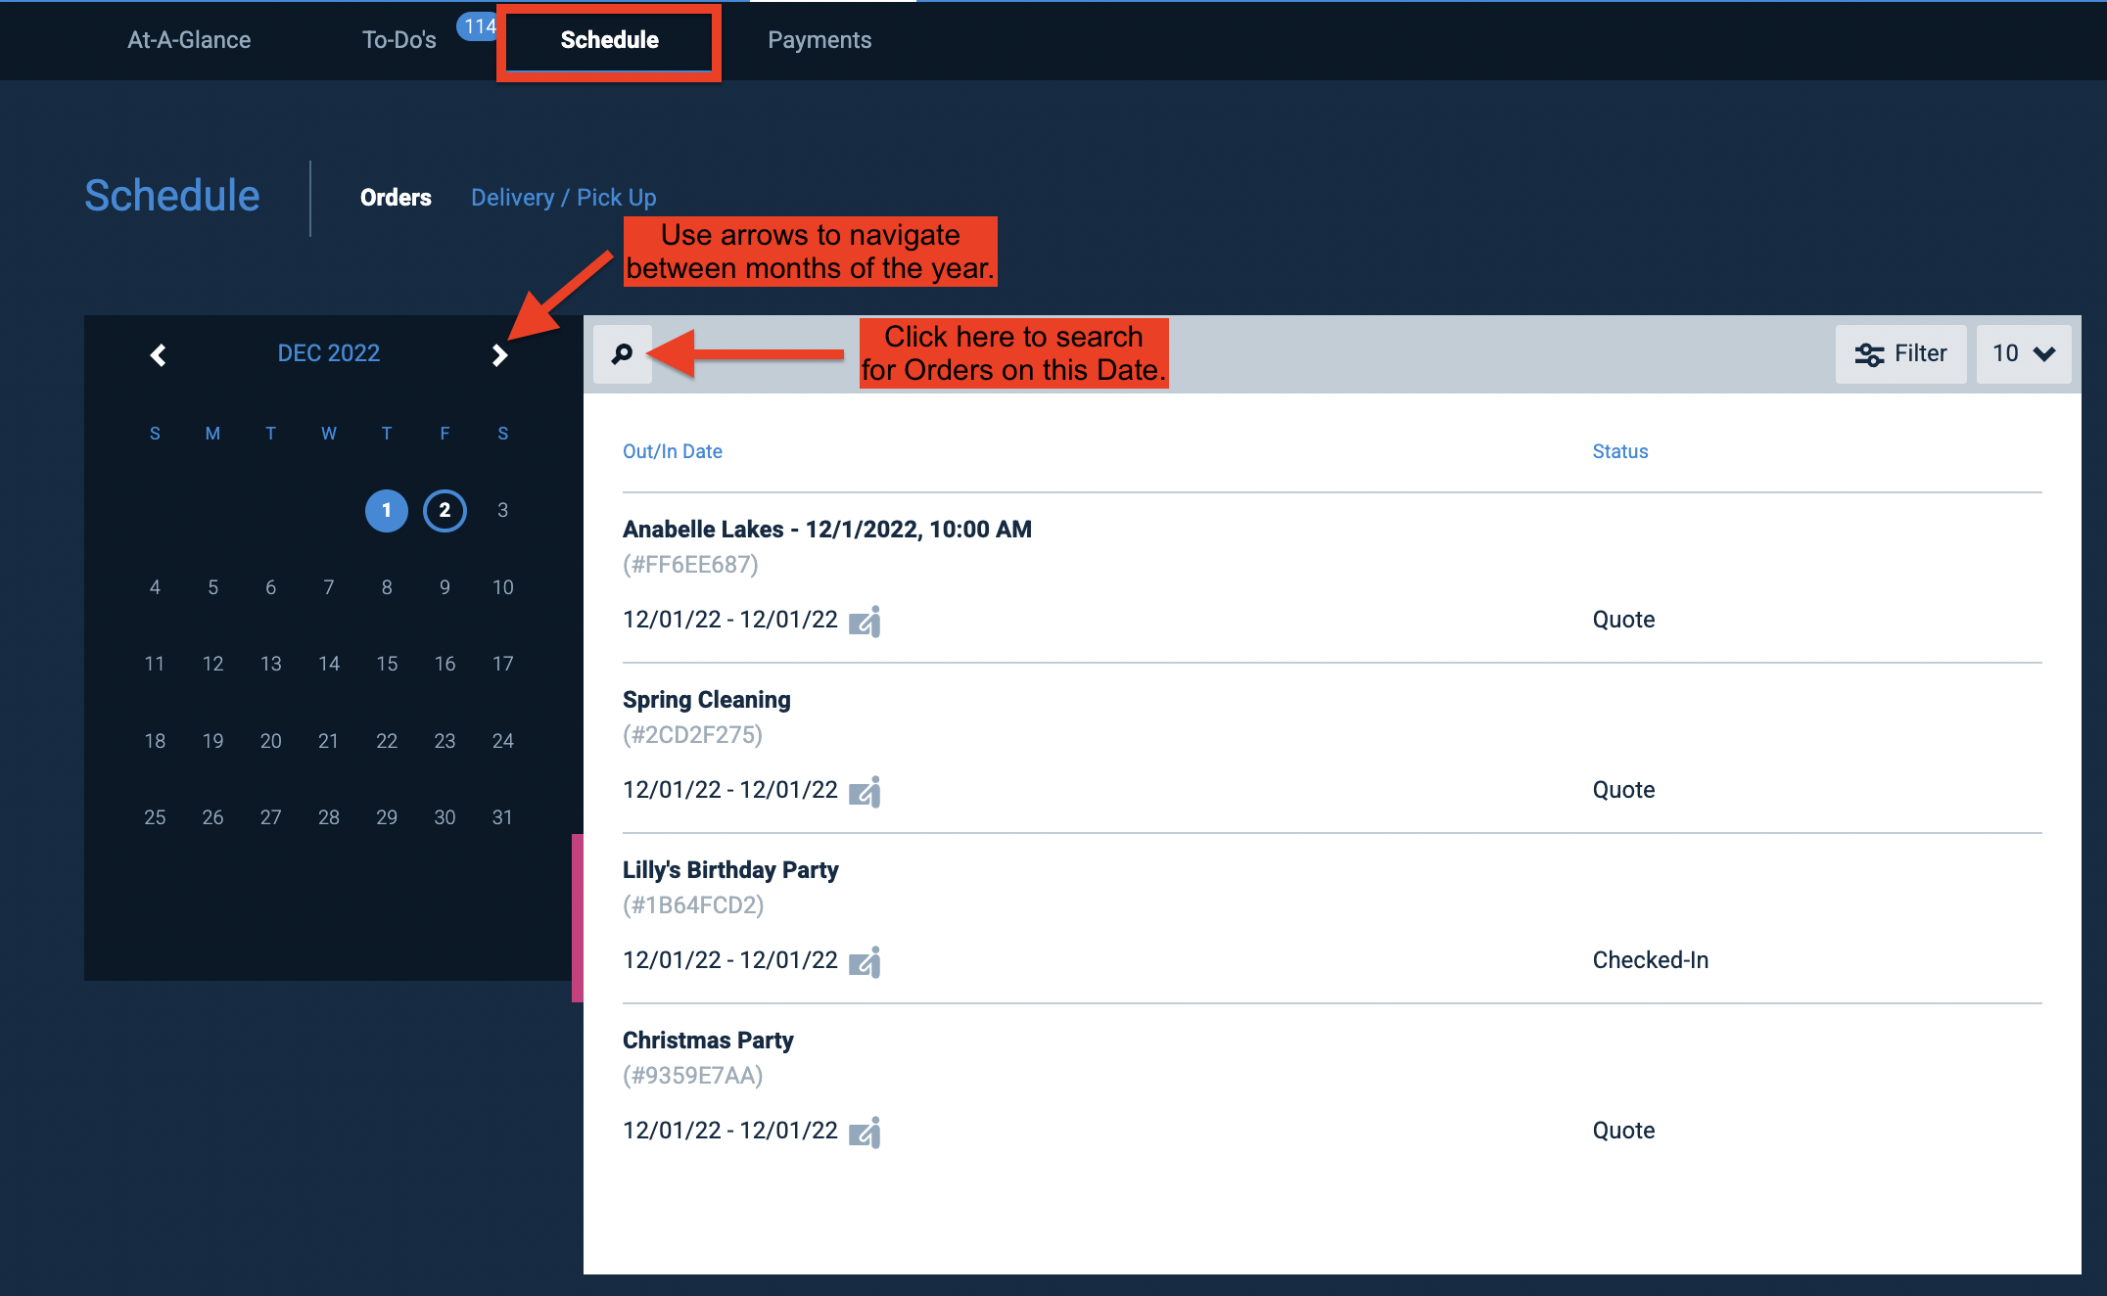Open Anabelle Lakes order title
2107x1296 pixels.
point(827,530)
